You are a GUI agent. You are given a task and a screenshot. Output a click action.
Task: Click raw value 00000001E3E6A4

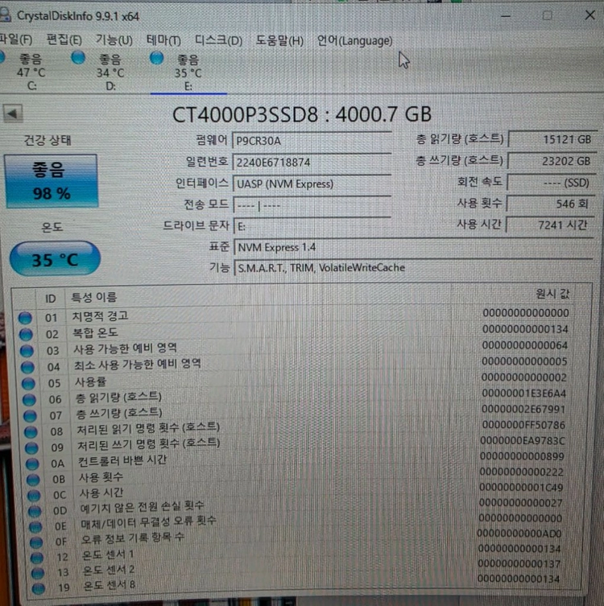523,394
